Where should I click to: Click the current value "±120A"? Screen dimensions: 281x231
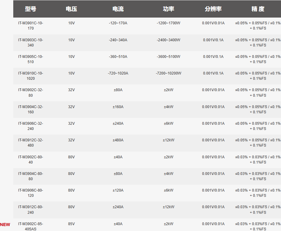click(118, 190)
